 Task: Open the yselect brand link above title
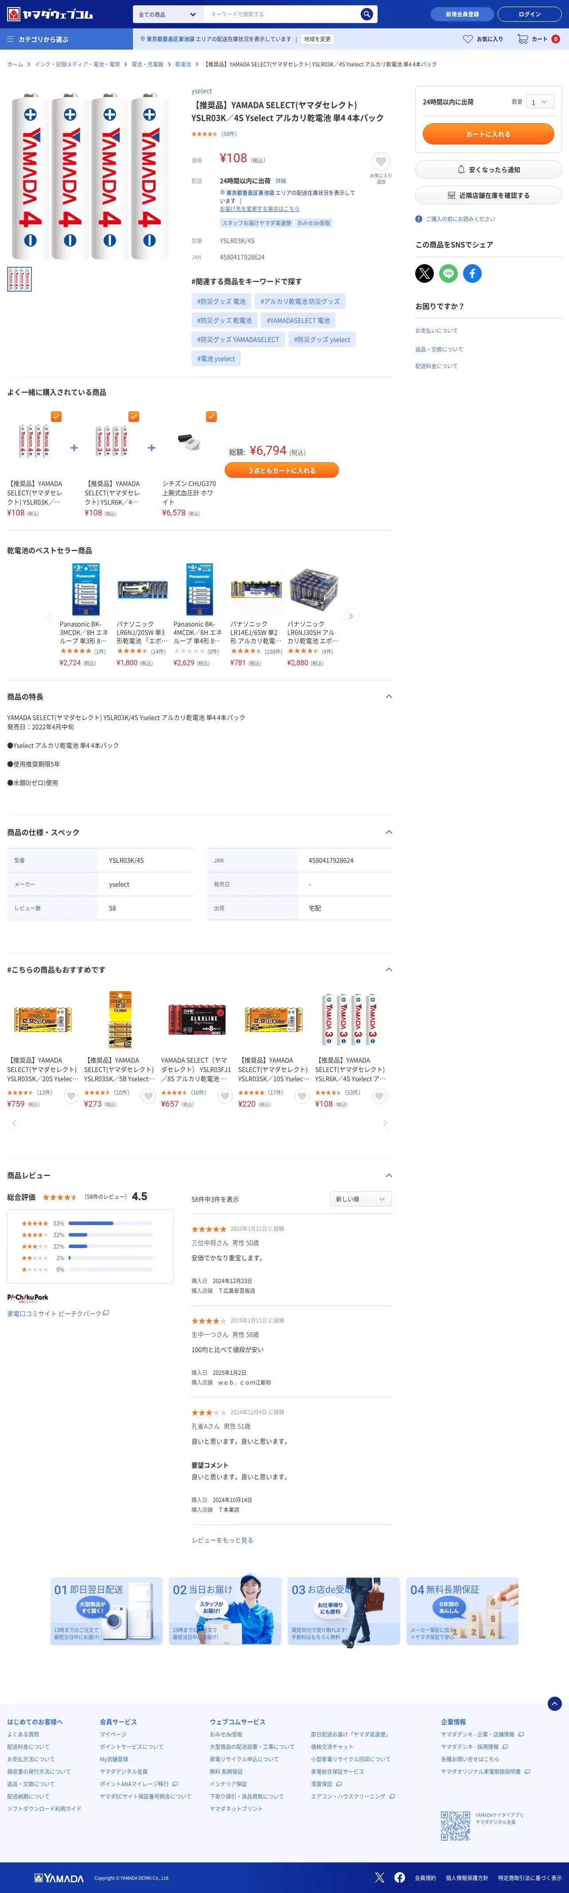click(202, 91)
